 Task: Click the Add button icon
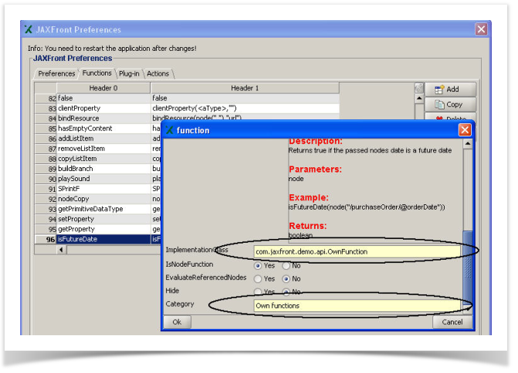pos(438,89)
